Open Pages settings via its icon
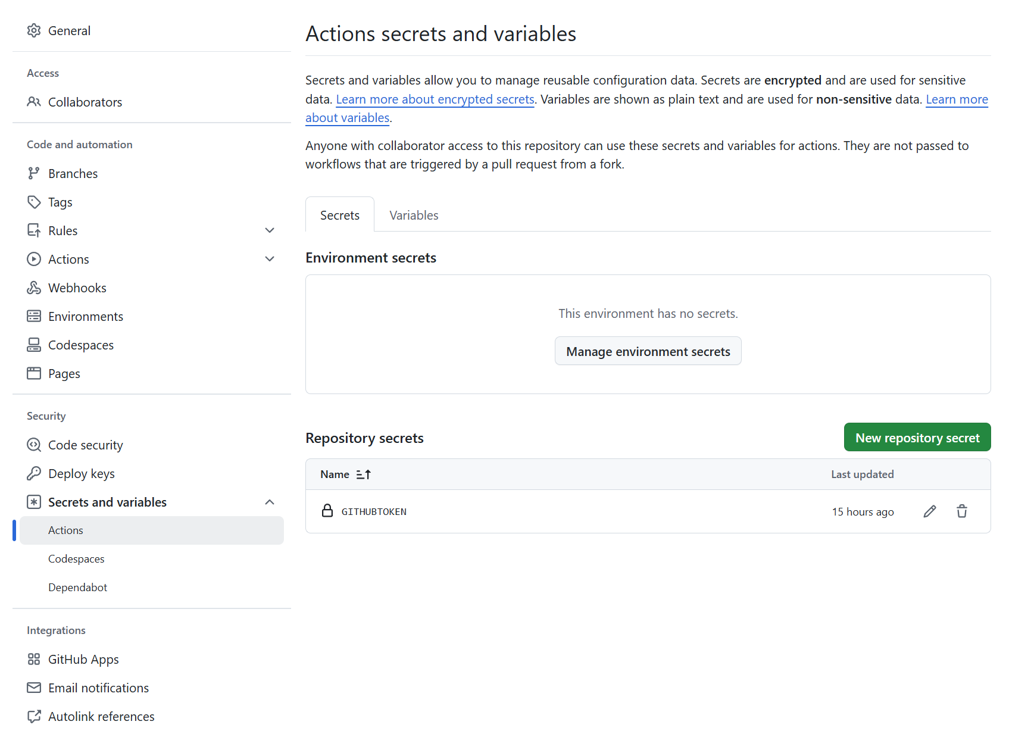 (35, 373)
